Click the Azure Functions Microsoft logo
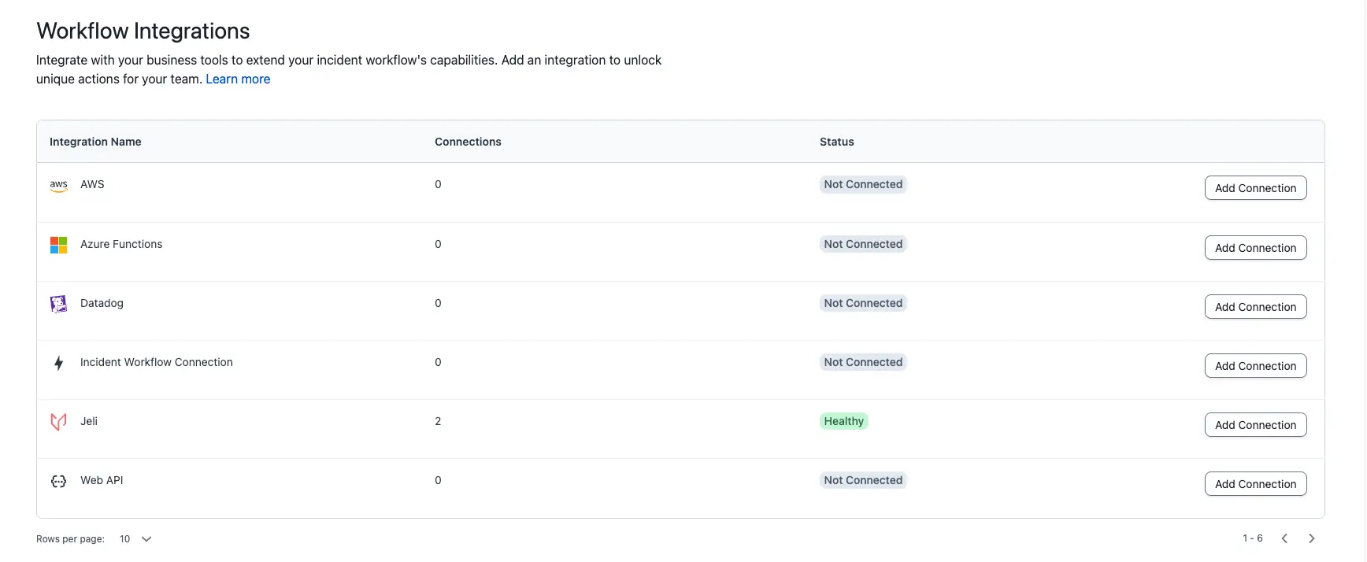Image resolution: width=1367 pixels, height=562 pixels. (x=58, y=245)
